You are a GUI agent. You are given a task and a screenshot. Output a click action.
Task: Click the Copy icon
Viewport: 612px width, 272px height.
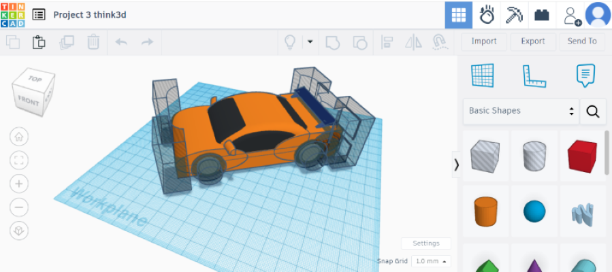pyautogui.click(x=13, y=41)
